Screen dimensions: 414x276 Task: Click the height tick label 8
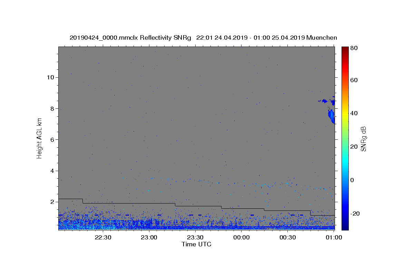[x=51, y=108]
